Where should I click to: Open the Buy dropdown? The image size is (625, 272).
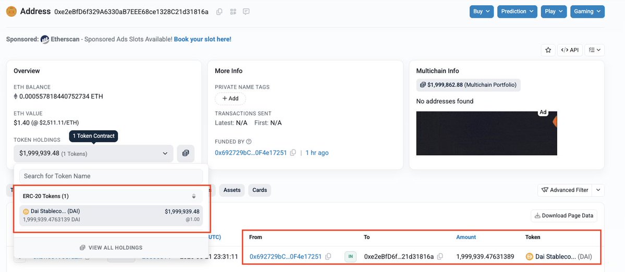coord(482,11)
